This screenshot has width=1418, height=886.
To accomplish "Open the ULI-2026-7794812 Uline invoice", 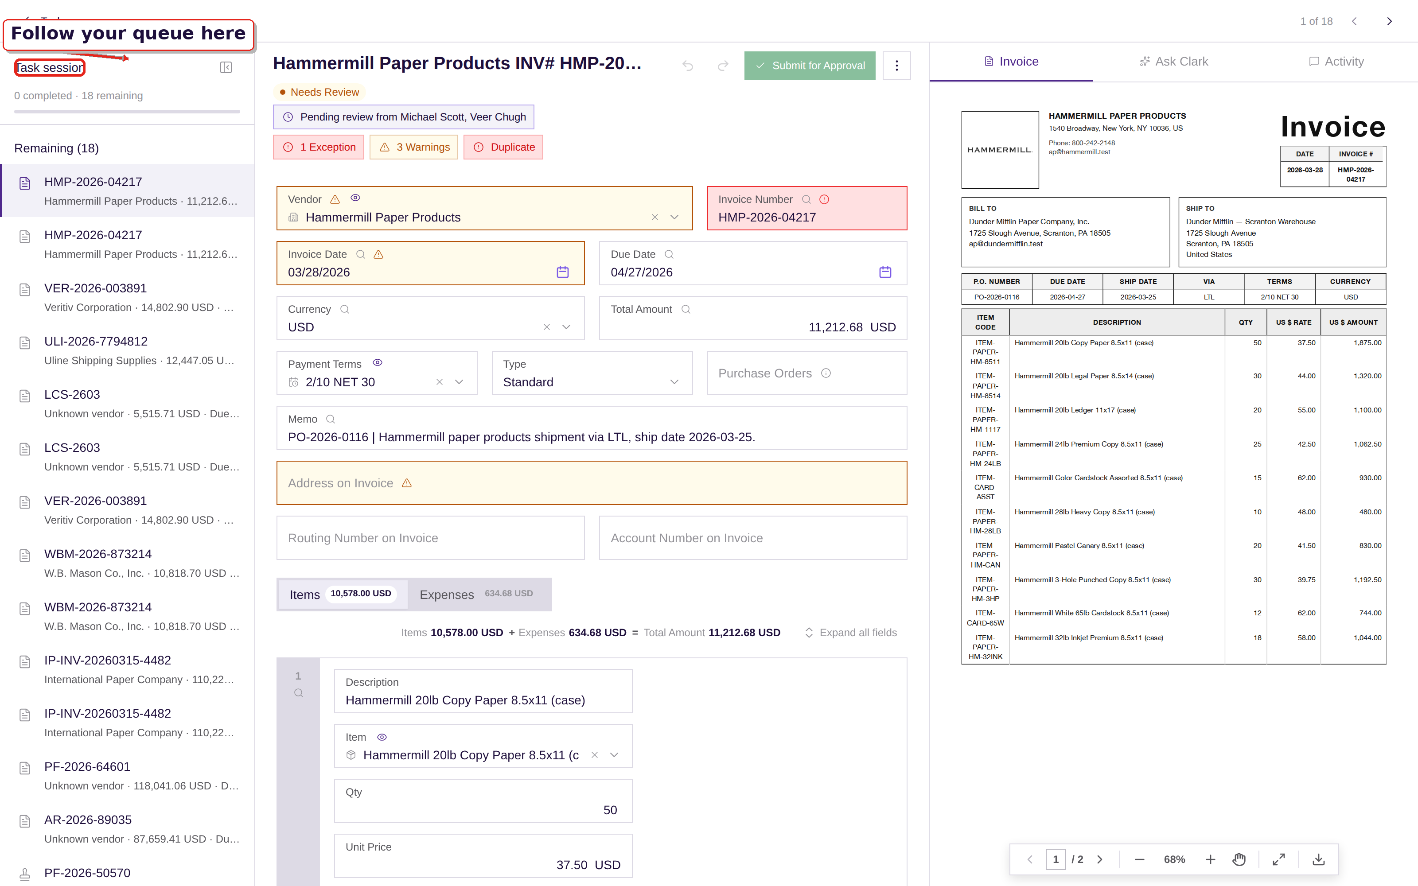I will (128, 350).
